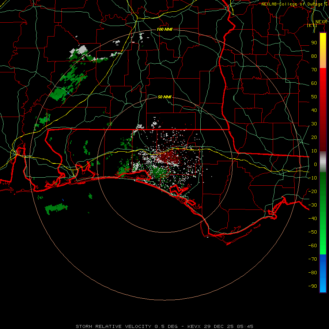Click the 20 knot value on color scale
This screenshot has width=329, height=329.
[x=314, y=137]
